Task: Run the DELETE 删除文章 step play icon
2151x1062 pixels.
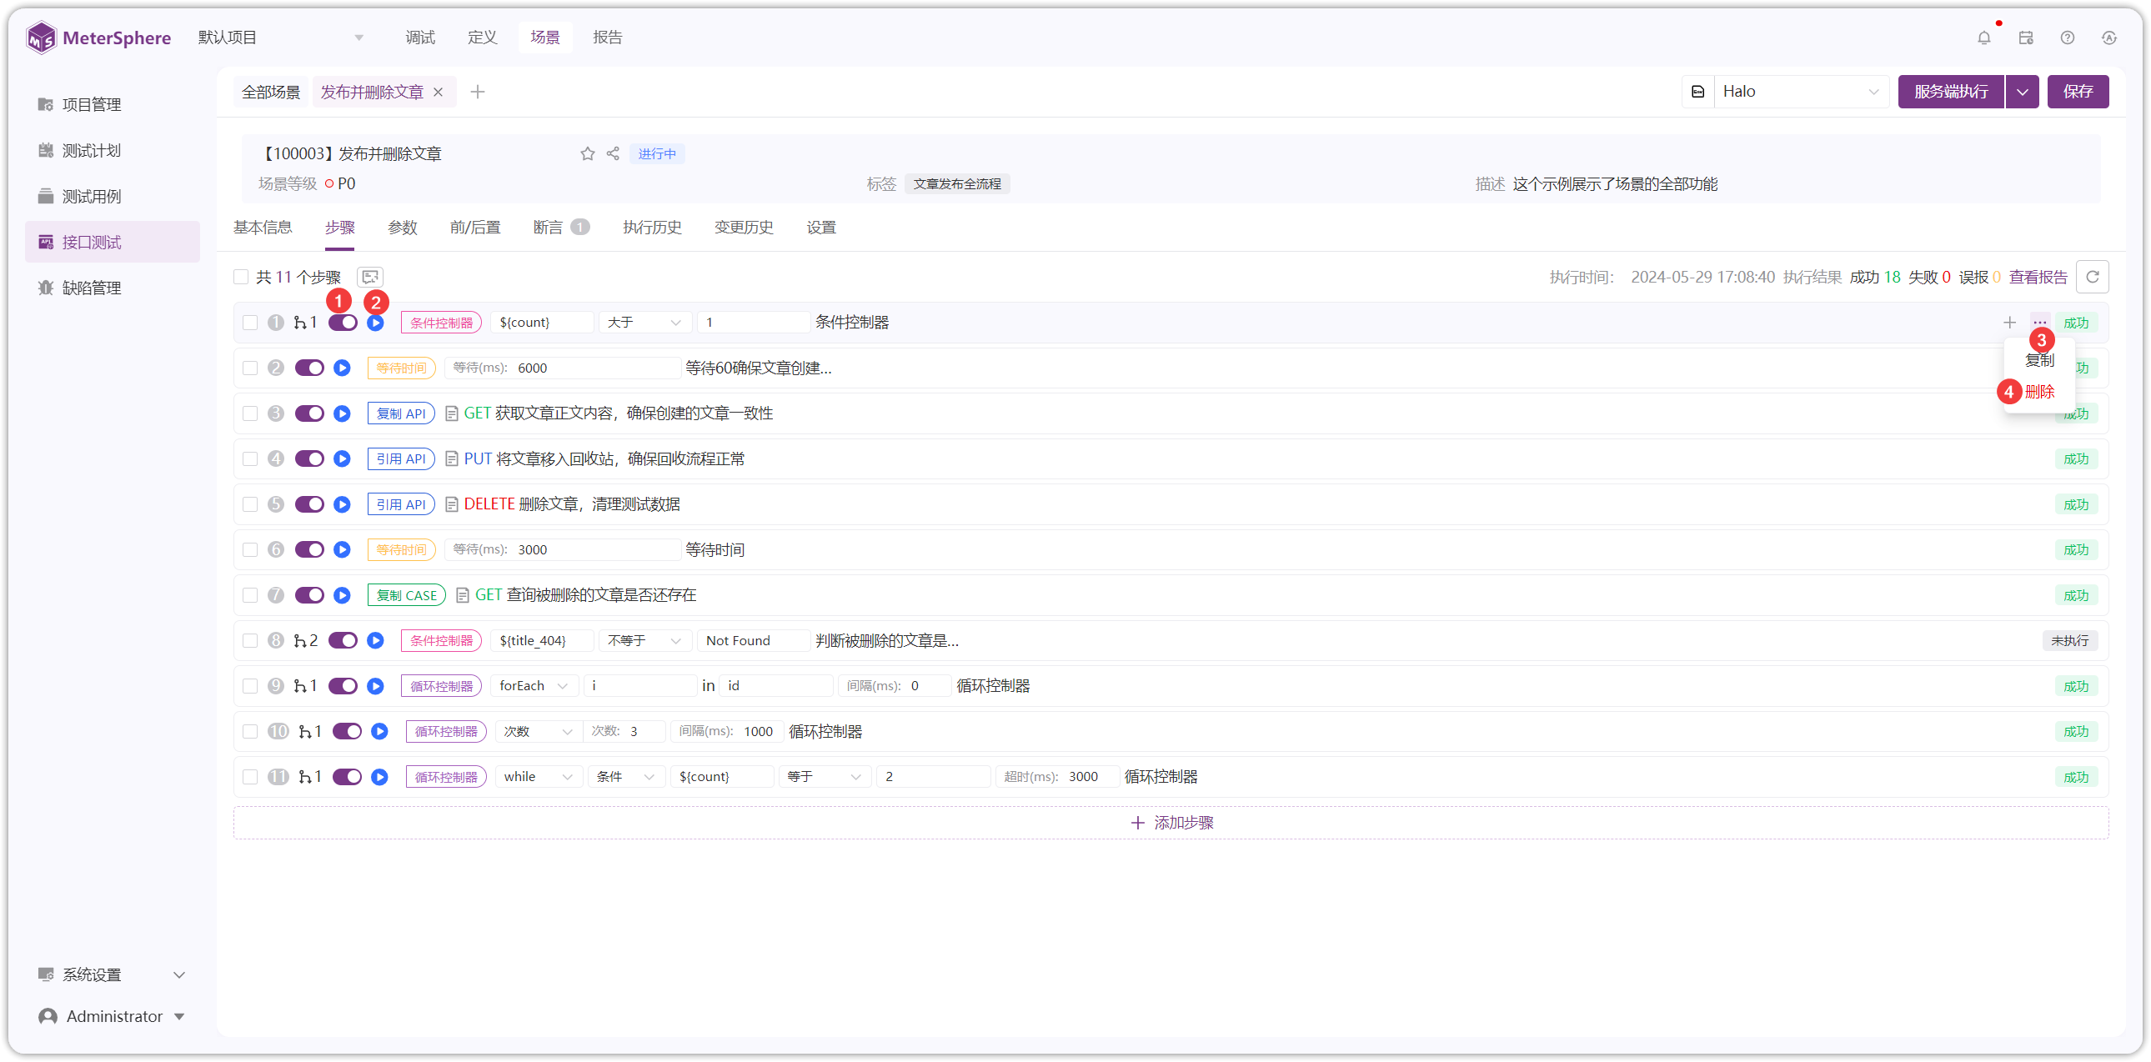Action: [342, 504]
